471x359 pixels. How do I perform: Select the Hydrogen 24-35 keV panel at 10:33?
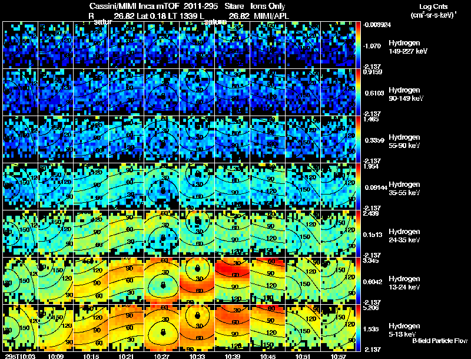point(197,233)
